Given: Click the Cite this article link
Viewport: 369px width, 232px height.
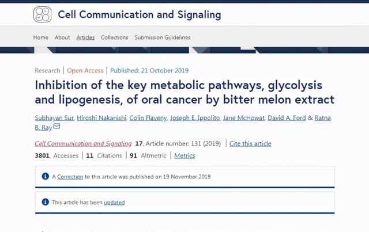Looking at the screenshot, I should pyautogui.click(x=250, y=143).
